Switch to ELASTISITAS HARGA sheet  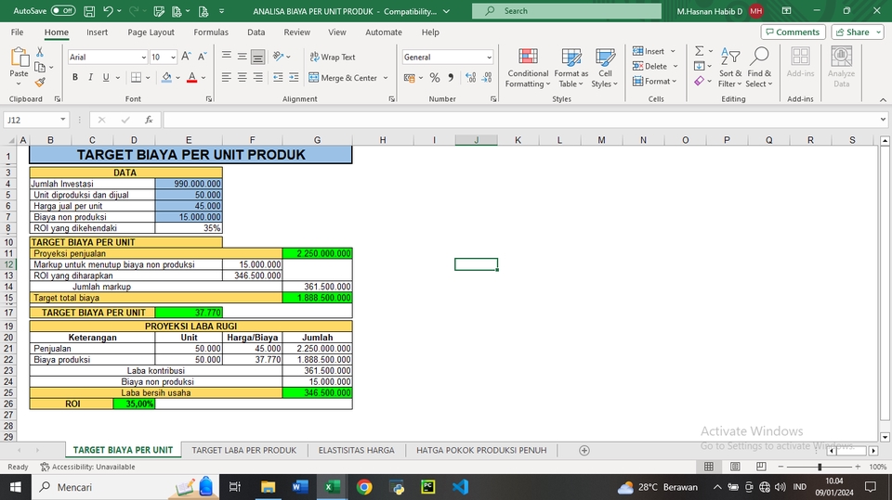356,450
